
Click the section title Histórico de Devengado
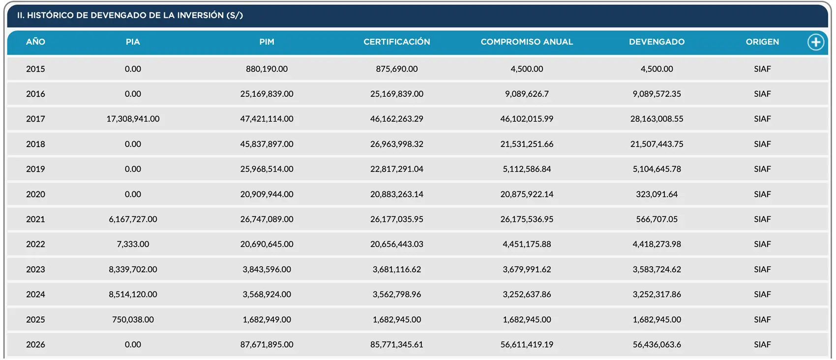(x=130, y=15)
